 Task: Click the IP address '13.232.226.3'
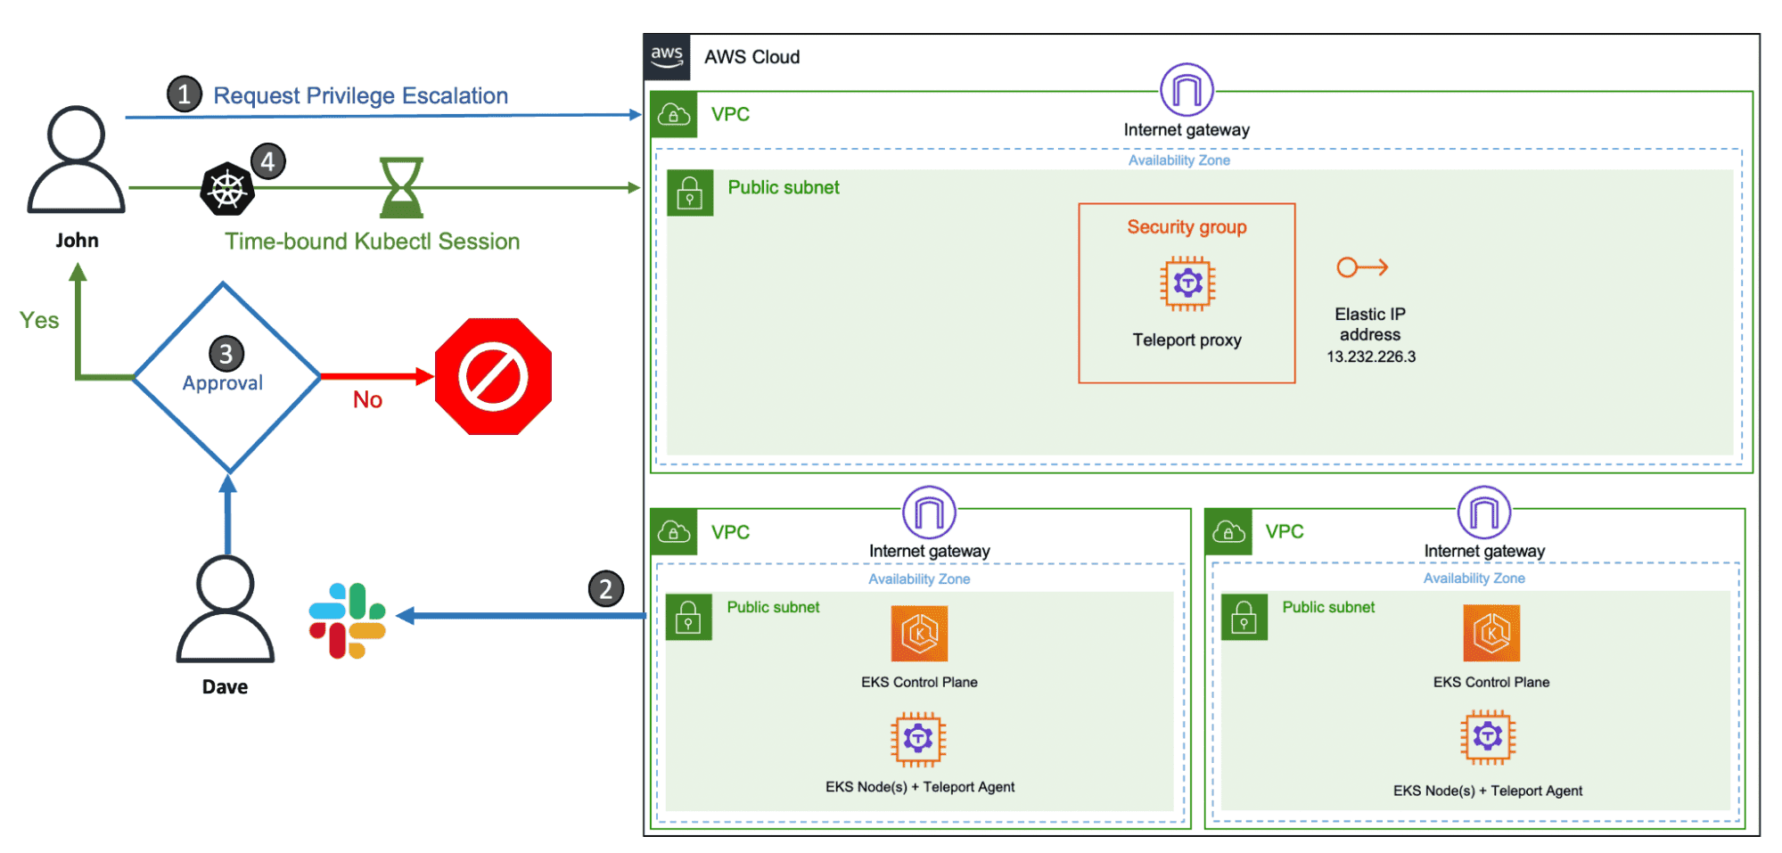click(1371, 357)
